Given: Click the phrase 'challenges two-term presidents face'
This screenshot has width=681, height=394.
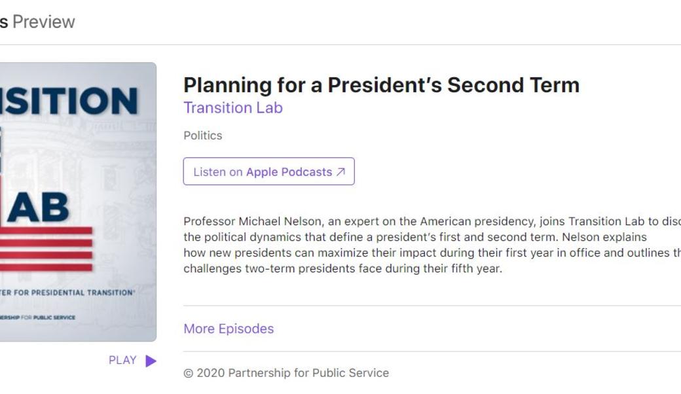Looking at the screenshot, I should (x=270, y=268).
